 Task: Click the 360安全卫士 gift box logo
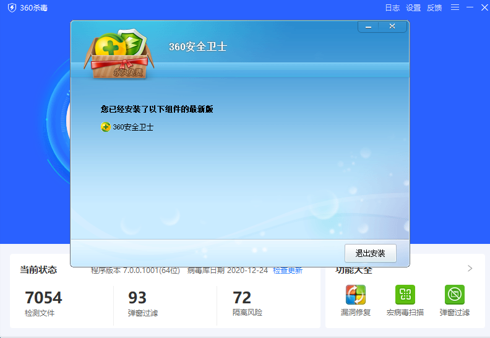(x=119, y=54)
